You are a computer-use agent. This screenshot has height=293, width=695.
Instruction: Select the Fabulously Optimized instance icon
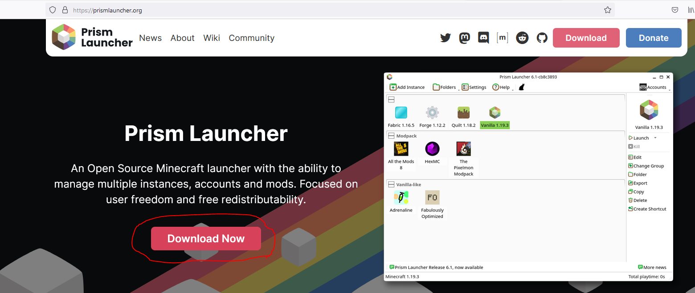pos(432,197)
